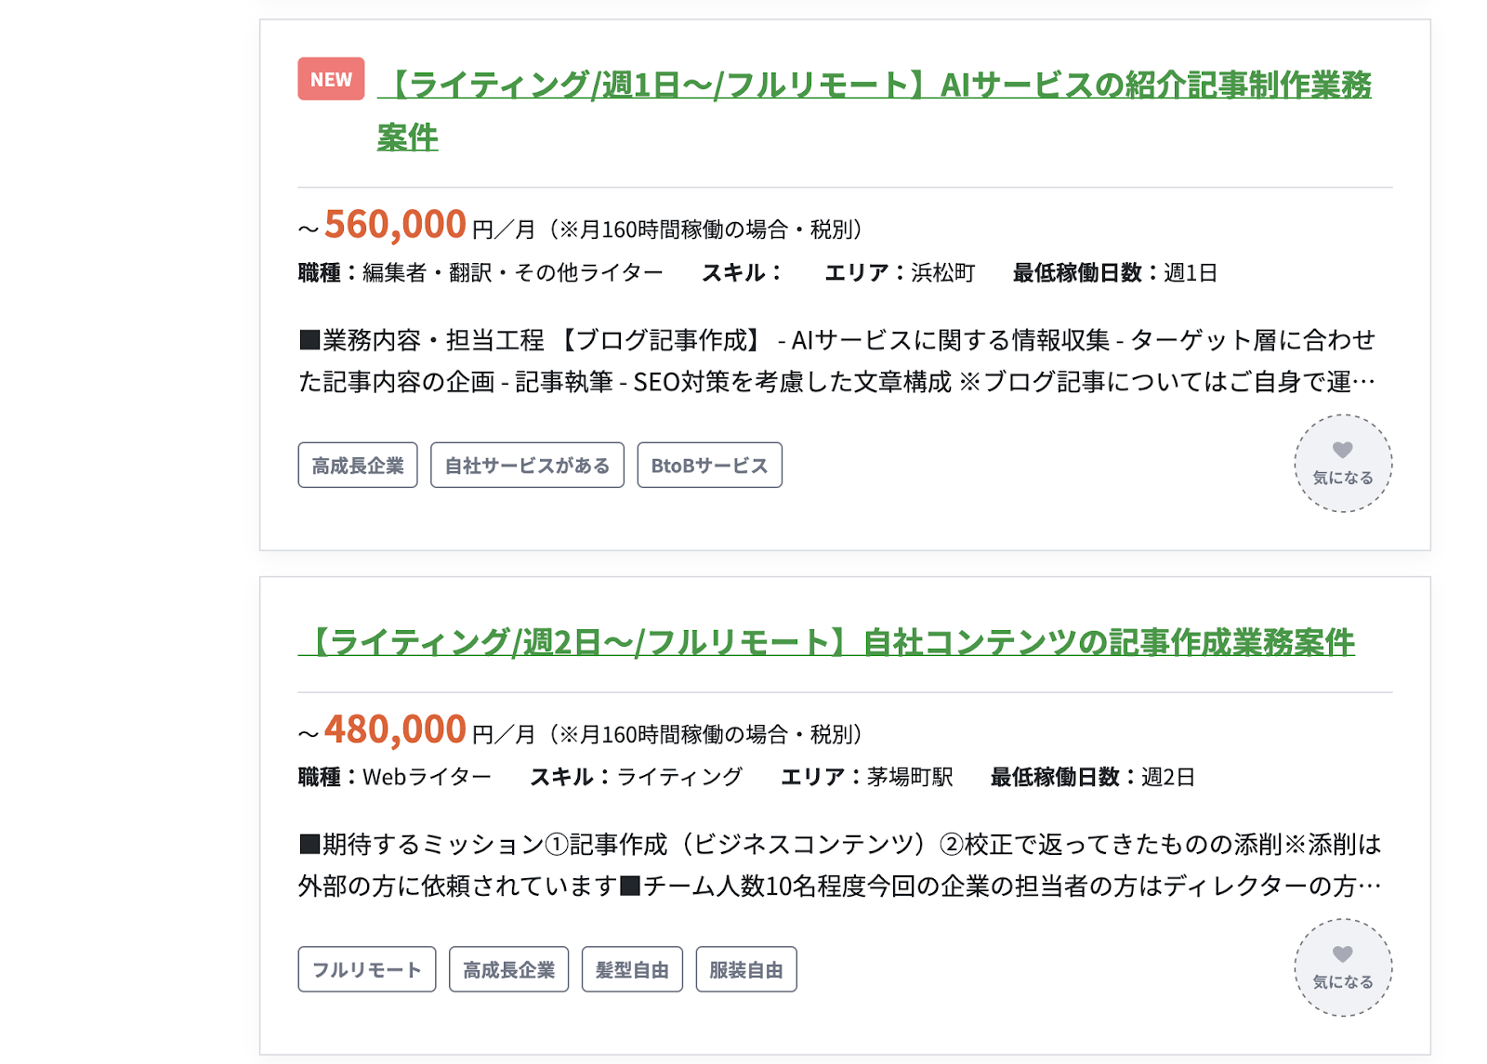1487x1064 pixels.
Task: Click the heart icon on the AIサービス job card
Action: (x=1343, y=450)
